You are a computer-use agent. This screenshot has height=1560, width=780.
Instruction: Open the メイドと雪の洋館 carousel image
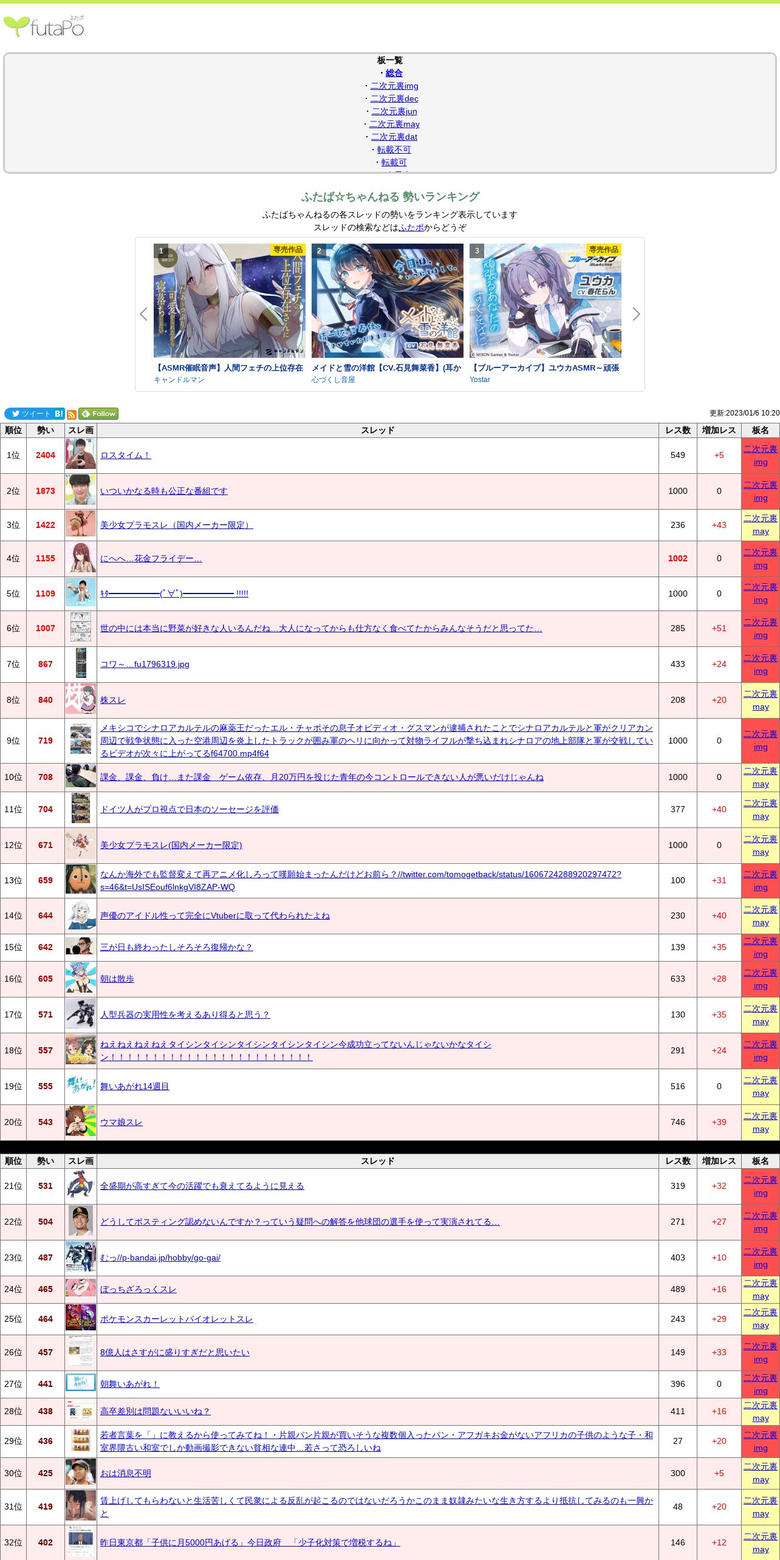388,301
